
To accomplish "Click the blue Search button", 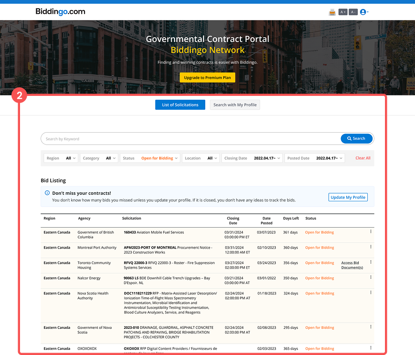I will pyautogui.click(x=356, y=138).
